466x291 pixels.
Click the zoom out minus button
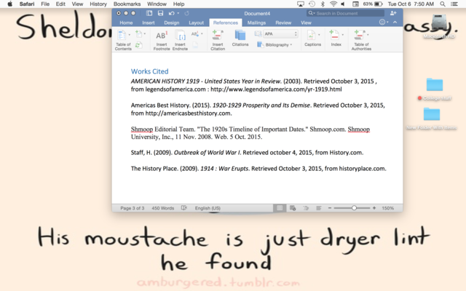[330, 208]
